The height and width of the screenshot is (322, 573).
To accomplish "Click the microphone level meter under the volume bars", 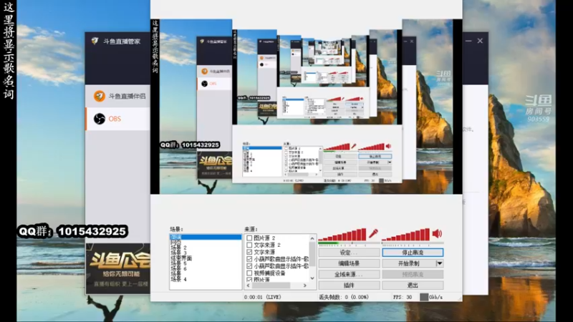I will click(349, 243).
